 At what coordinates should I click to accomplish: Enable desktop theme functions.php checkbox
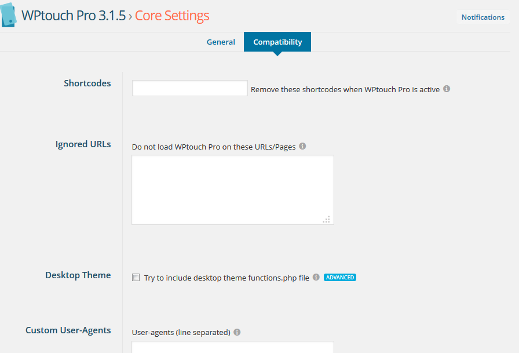[x=136, y=277]
